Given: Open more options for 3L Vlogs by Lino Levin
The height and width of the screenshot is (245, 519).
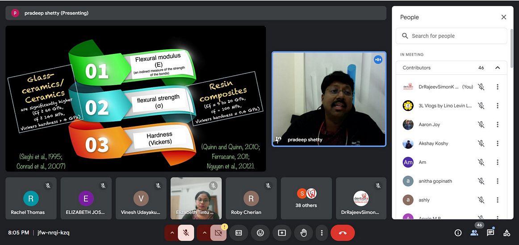Looking at the screenshot, I should pos(497,106).
